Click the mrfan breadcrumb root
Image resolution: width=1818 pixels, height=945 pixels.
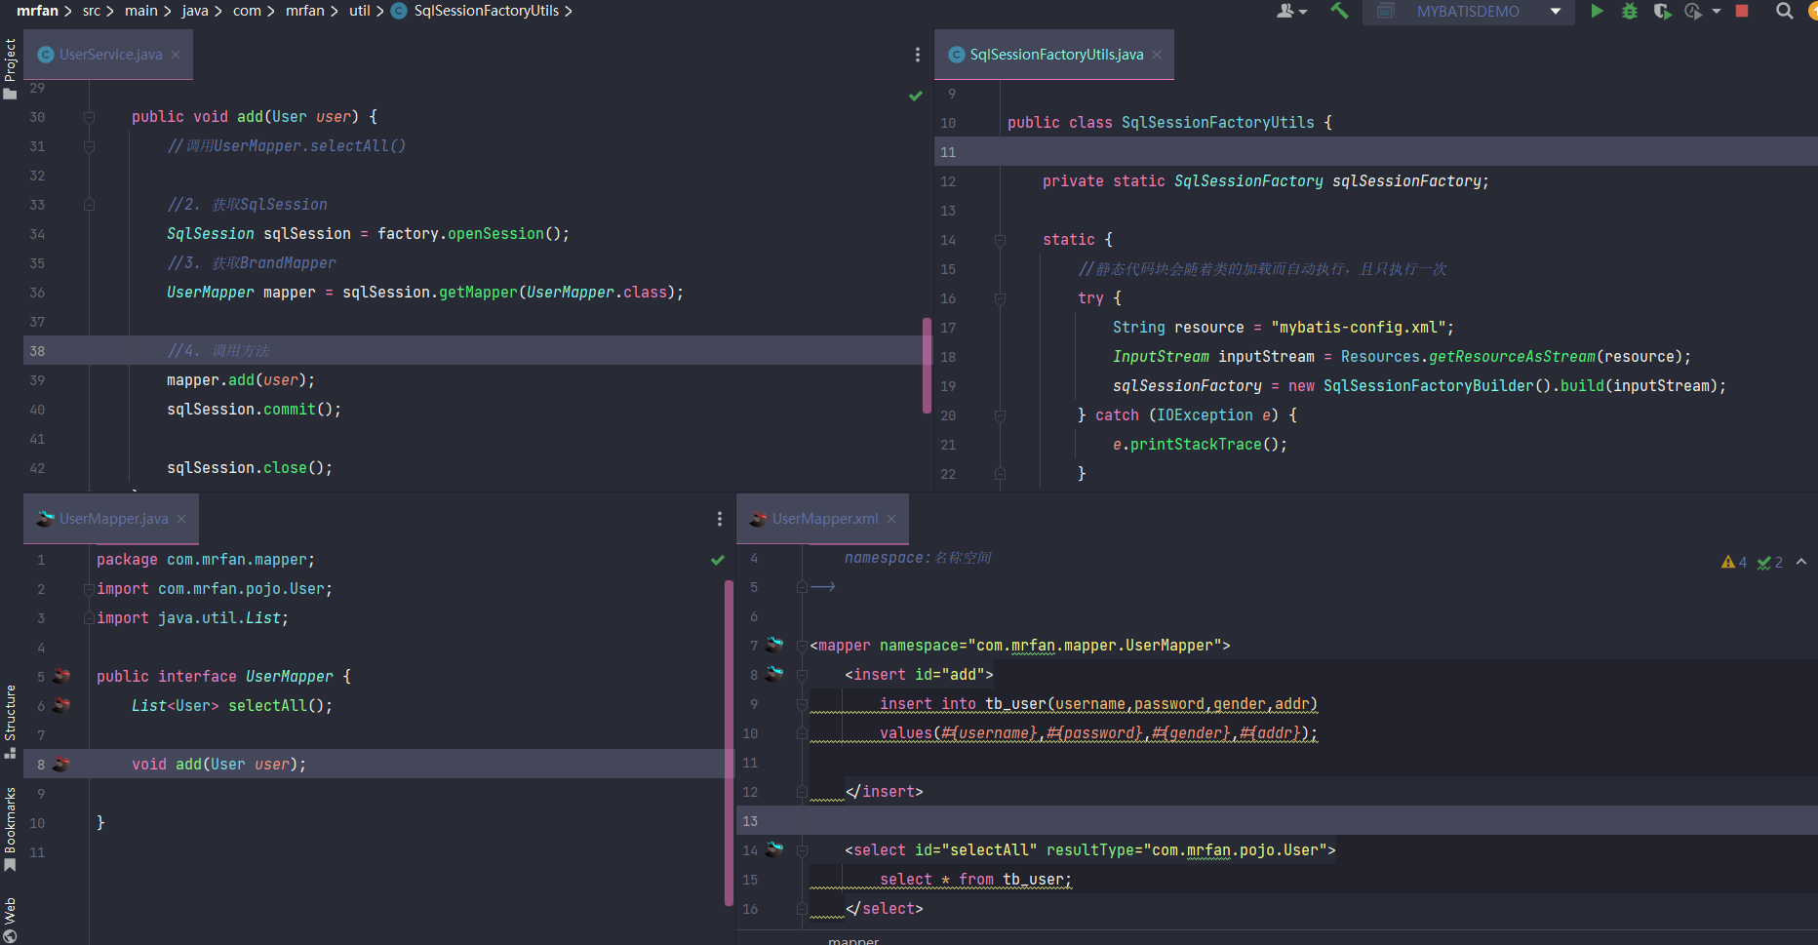[x=37, y=11]
